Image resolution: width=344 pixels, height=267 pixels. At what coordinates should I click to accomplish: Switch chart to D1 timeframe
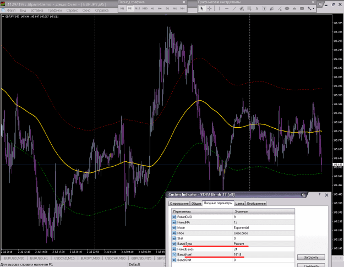point(168,9)
